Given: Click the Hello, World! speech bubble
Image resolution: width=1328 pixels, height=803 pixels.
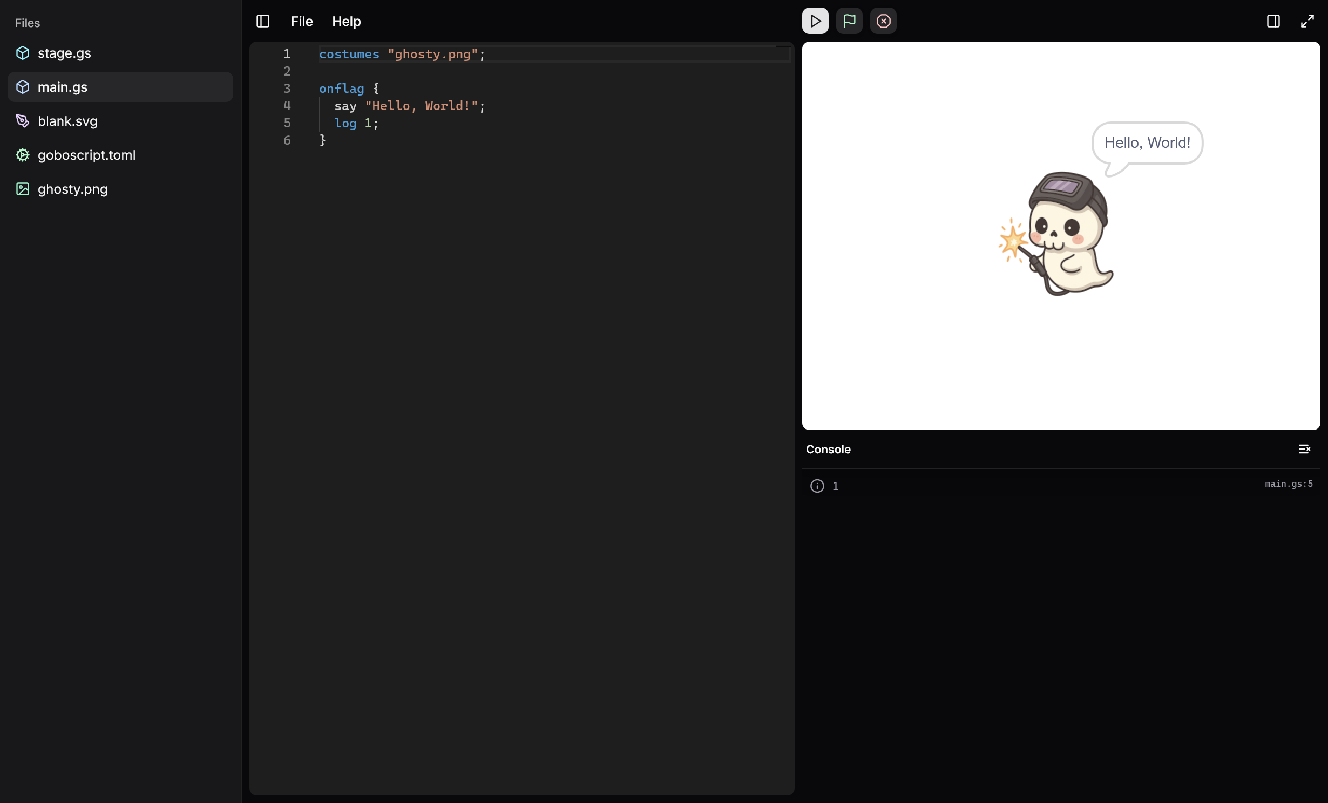Looking at the screenshot, I should [1147, 142].
